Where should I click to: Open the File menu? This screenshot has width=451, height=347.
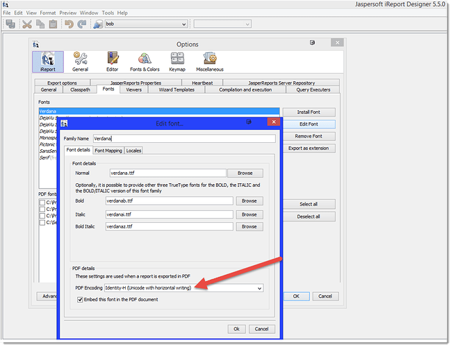7,13
